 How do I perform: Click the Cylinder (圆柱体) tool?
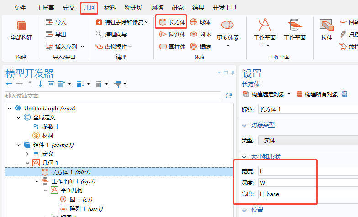[x=172, y=46]
